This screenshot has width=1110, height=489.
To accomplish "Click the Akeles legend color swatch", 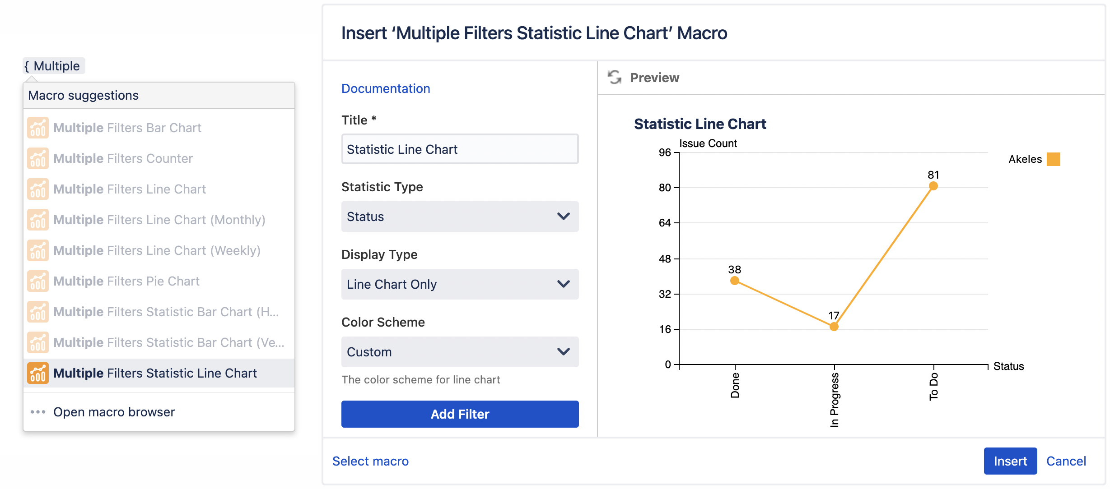I will point(1054,159).
